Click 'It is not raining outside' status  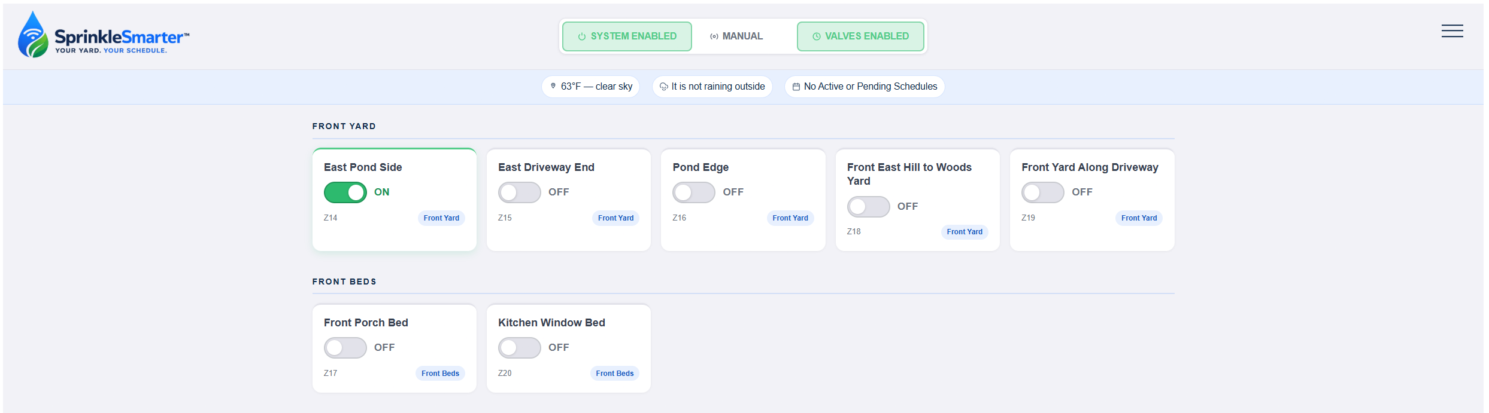tap(712, 87)
